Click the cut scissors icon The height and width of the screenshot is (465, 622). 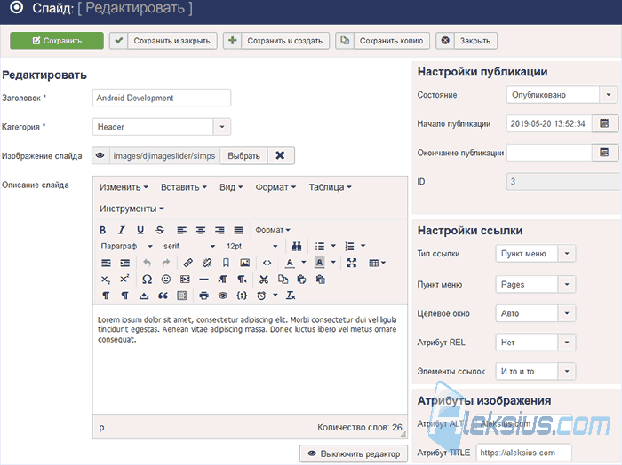click(264, 280)
